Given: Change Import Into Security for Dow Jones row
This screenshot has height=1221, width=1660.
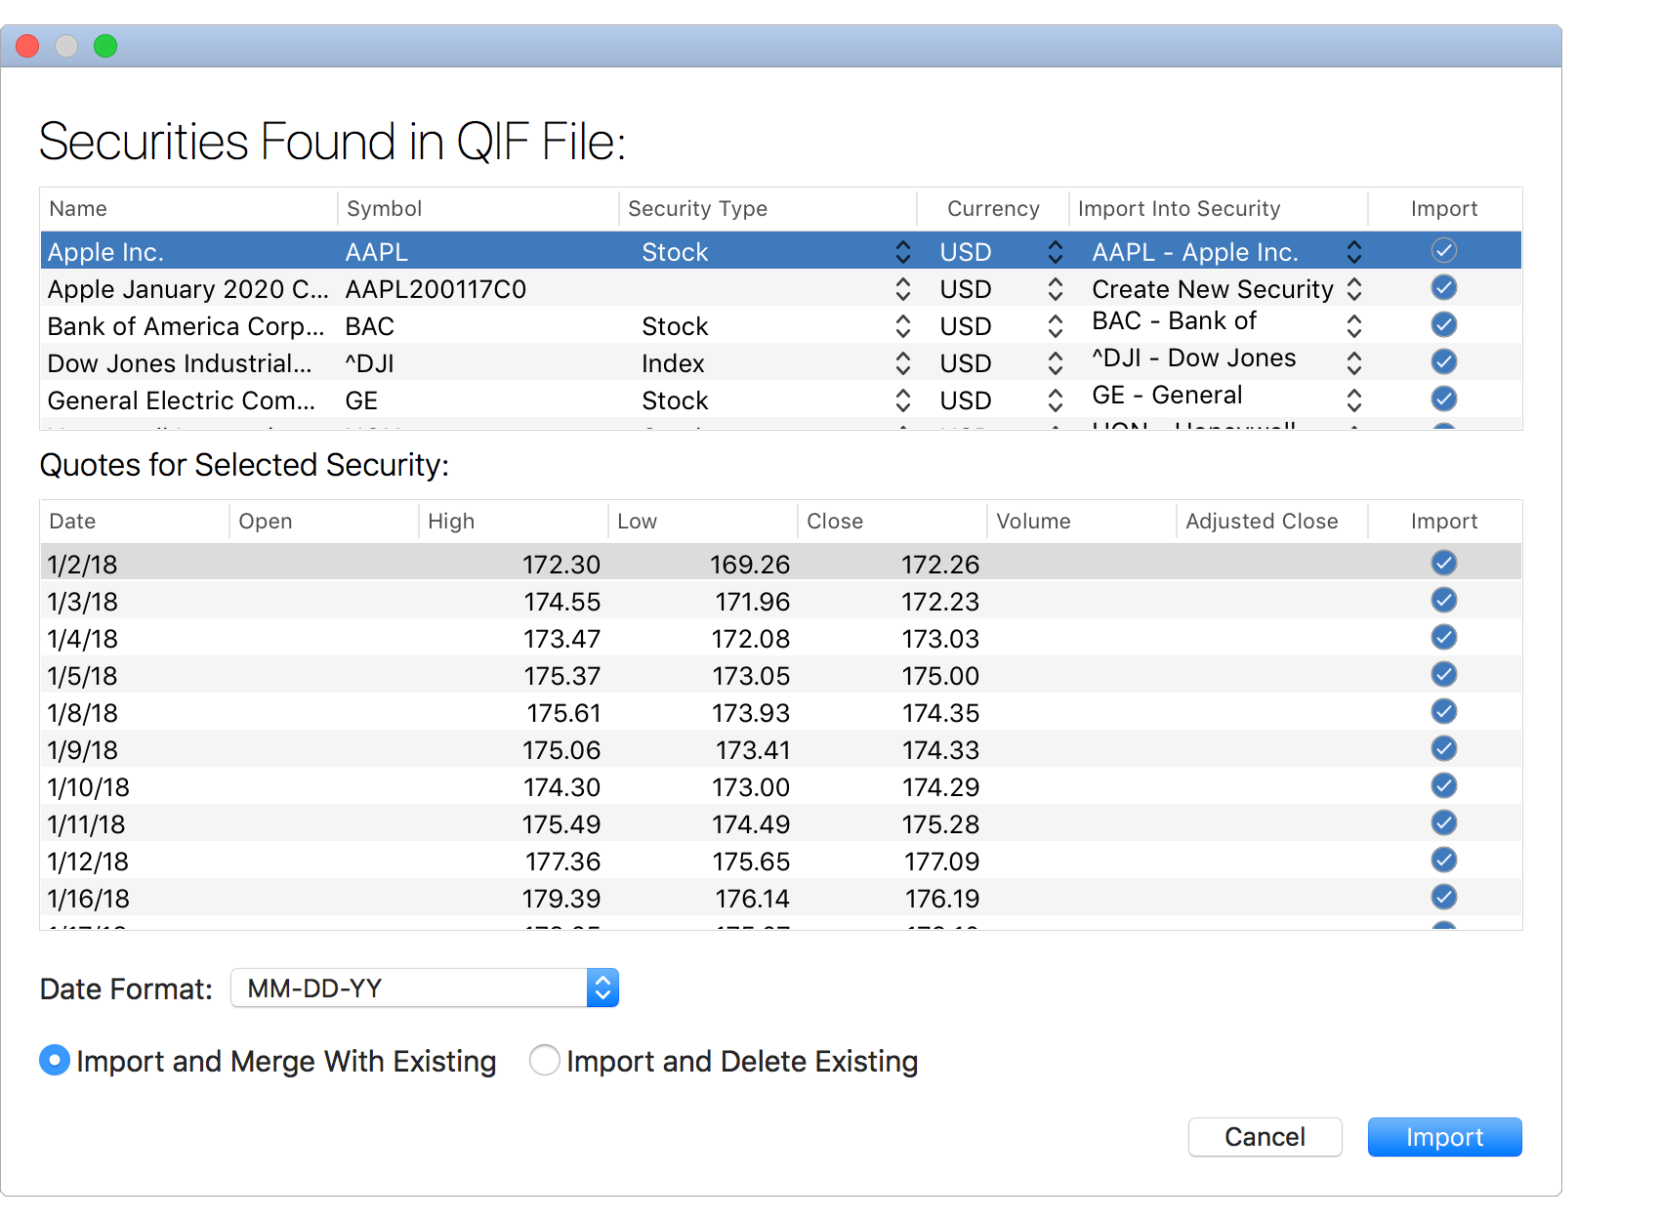Looking at the screenshot, I should (x=1354, y=362).
